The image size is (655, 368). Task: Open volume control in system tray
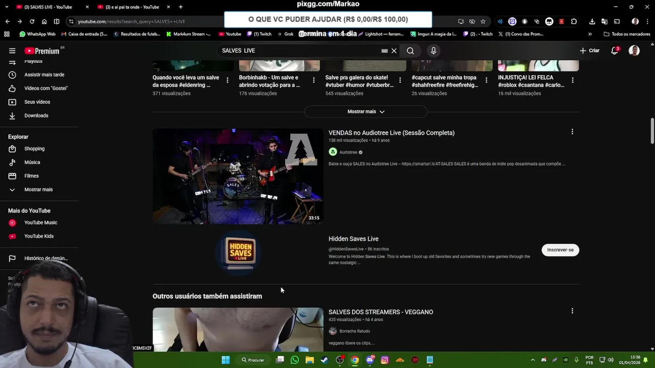(x=610, y=360)
